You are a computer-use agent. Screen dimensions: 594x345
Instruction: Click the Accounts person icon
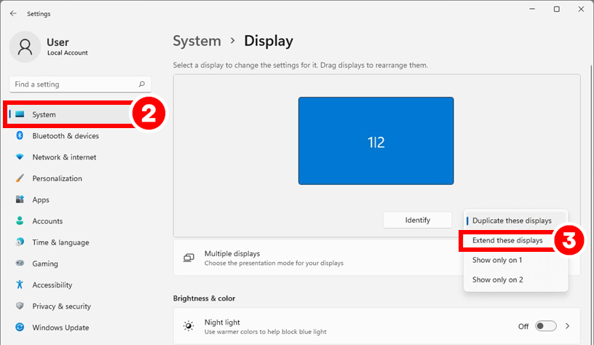coord(20,221)
